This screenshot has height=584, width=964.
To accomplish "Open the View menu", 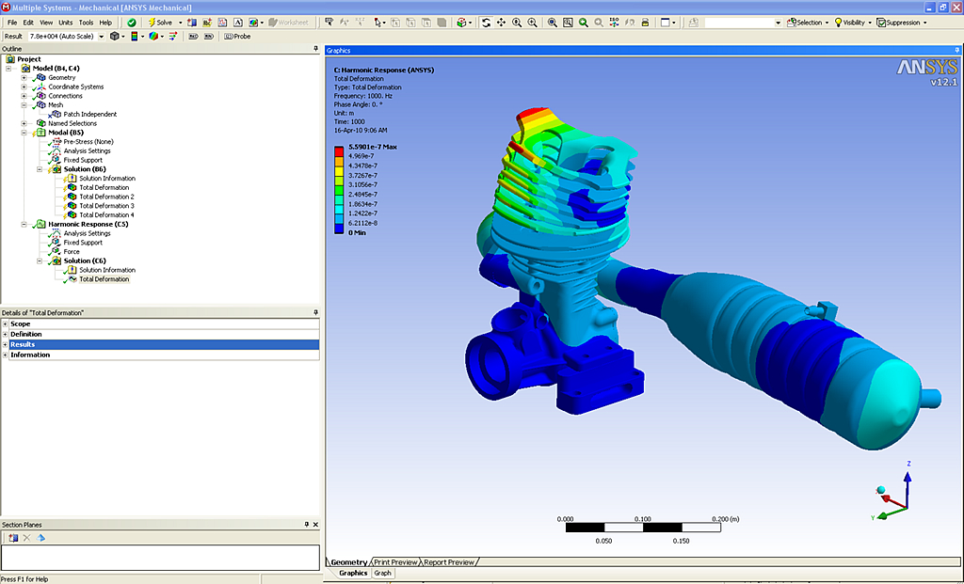I will tap(46, 23).
